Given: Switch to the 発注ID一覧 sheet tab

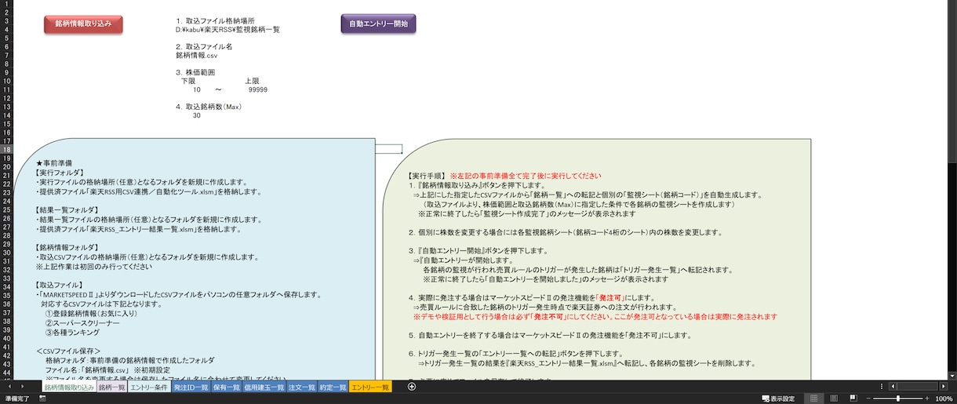Looking at the screenshot, I should coord(191,388).
